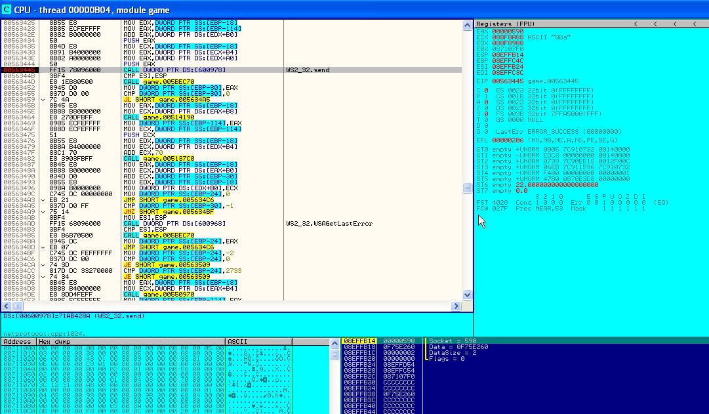709x414 pixels.
Task: Select stack entry at address 08EFFB14
Action: coord(359,341)
